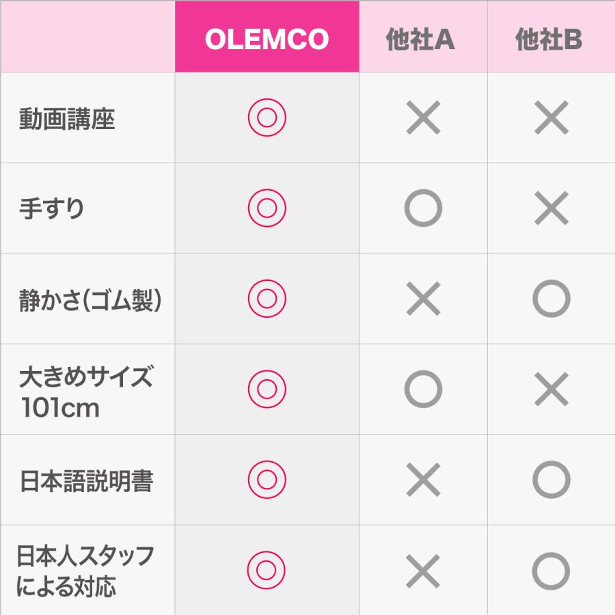Click 他社A cross mark for 動画講座
The image size is (615, 615).
tap(423, 118)
